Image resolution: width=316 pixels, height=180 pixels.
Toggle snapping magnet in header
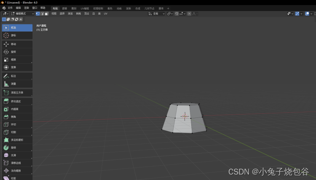pos(177,14)
